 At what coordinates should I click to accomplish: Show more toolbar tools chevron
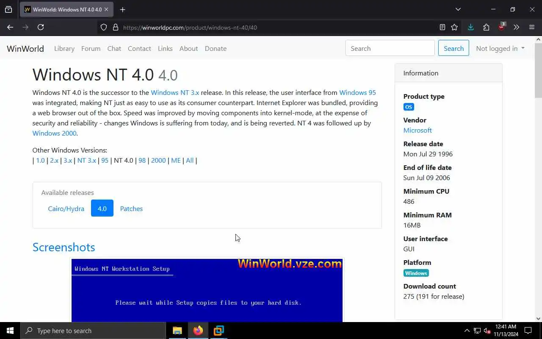pos(516,27)
